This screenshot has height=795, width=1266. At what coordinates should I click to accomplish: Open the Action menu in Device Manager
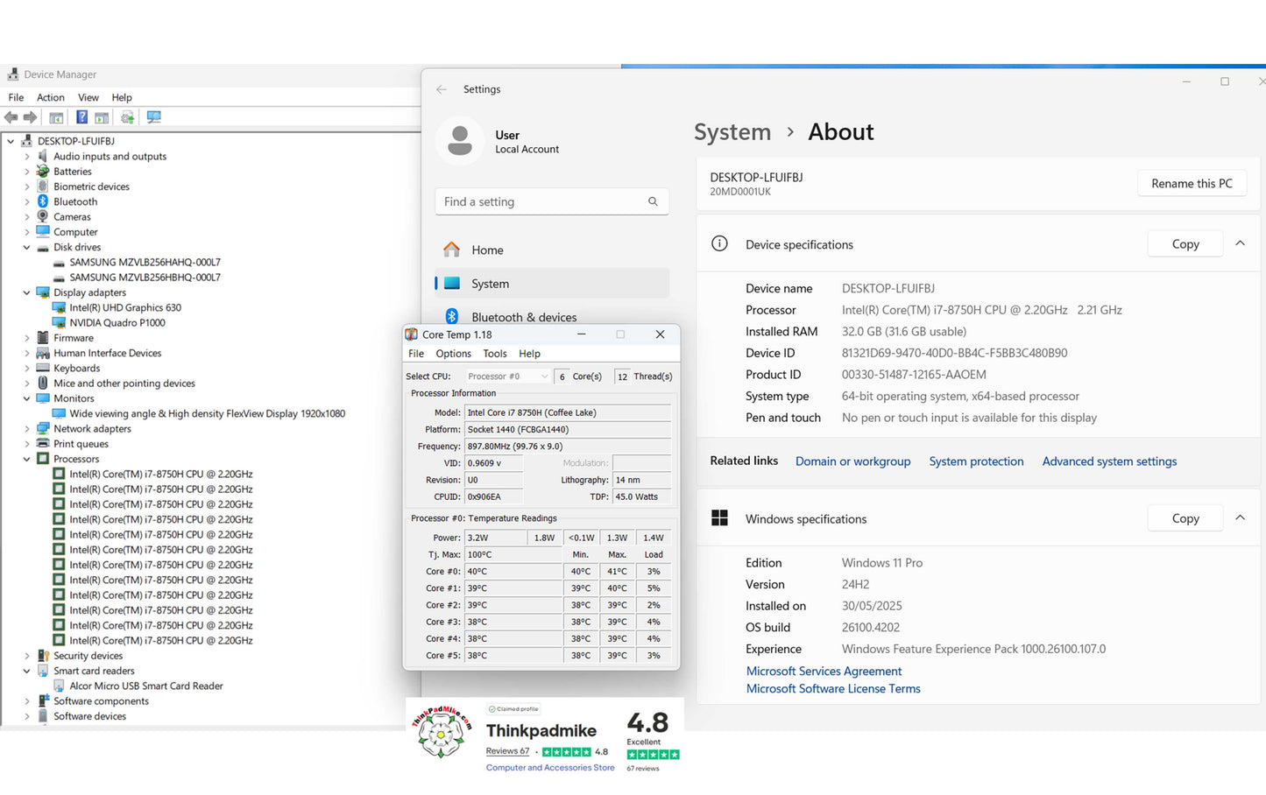(50, 97)
